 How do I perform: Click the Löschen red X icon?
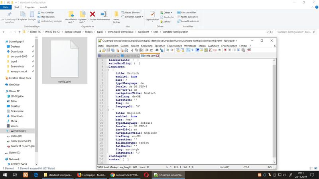[x=93, y=14]
